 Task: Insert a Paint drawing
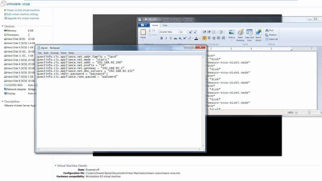click(240, 35)
